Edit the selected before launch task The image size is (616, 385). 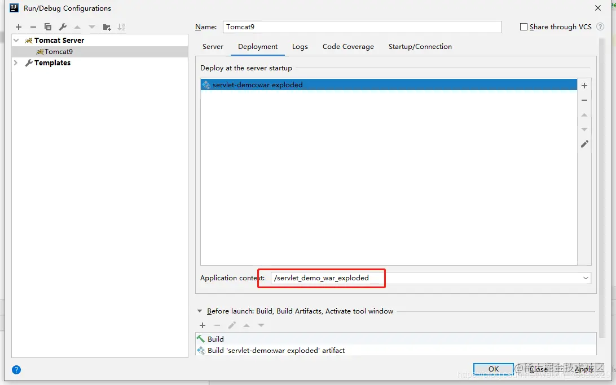[x=232, y=325]
